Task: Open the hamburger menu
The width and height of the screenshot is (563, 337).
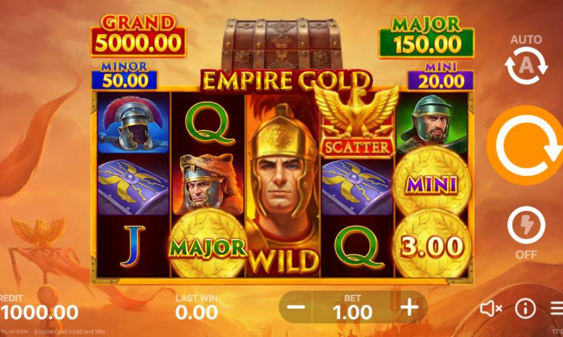Action: pos(557,308)
